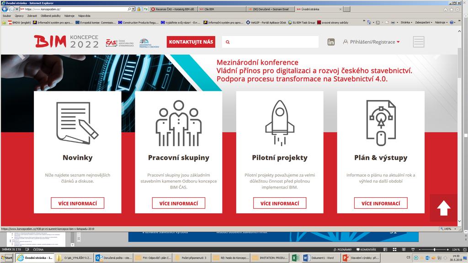Image resolution: width=468 pixels, height=263 pixels.
Task: Switch to the Recenze ČAS – Katalog BIM cílů tab
Action: [173, 9]
